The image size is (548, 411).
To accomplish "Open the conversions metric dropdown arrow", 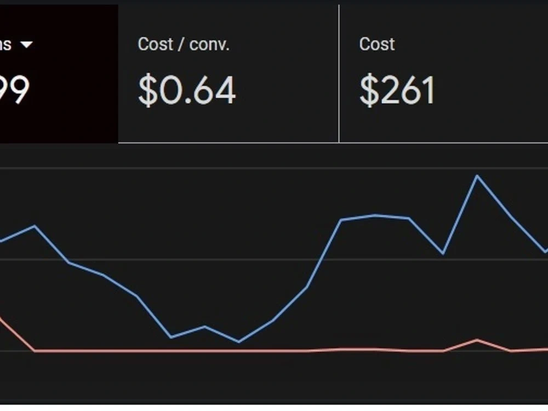I will click(x=26, y=44).
